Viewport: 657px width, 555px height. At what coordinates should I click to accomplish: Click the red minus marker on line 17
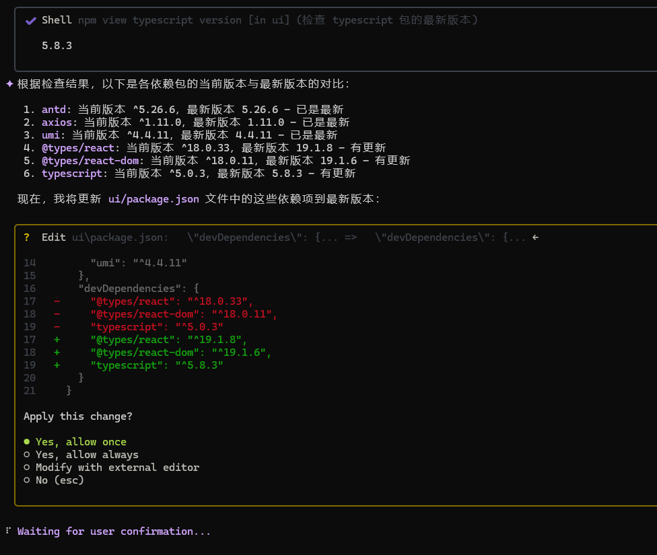(x=57, y=301)
